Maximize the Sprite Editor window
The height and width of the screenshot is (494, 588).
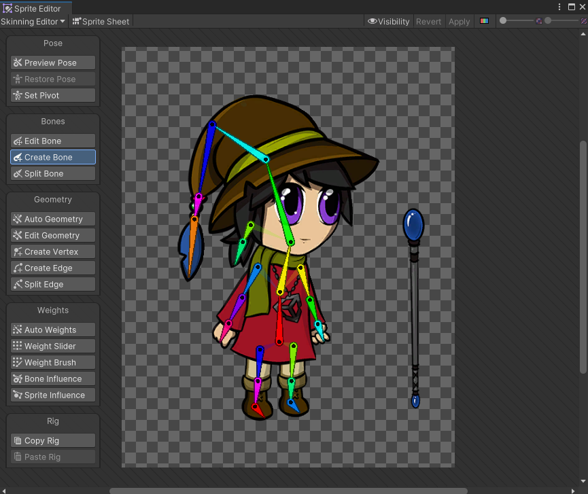tap(572, 7)
